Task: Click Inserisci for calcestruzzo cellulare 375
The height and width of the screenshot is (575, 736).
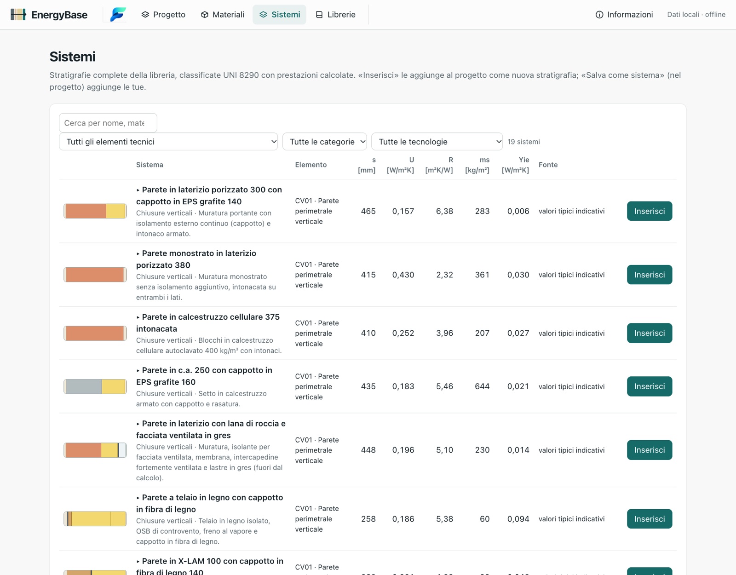Action: (x=650, y=333)
